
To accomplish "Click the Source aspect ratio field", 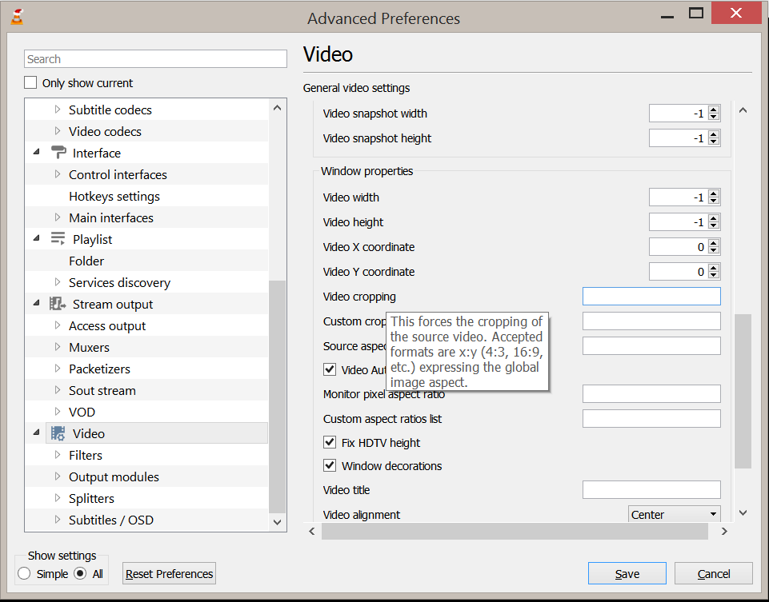I will (x=651, y=346).
